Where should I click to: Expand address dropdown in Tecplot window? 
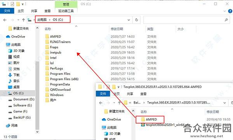(x=225, y=103)
